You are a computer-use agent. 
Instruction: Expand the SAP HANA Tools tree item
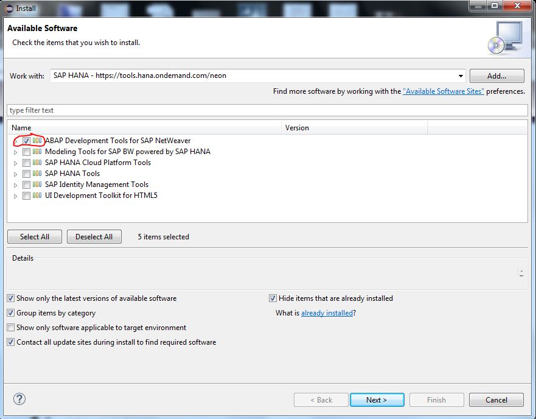click(15, 174)
